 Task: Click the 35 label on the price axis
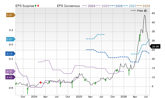(x=153, y=32)
